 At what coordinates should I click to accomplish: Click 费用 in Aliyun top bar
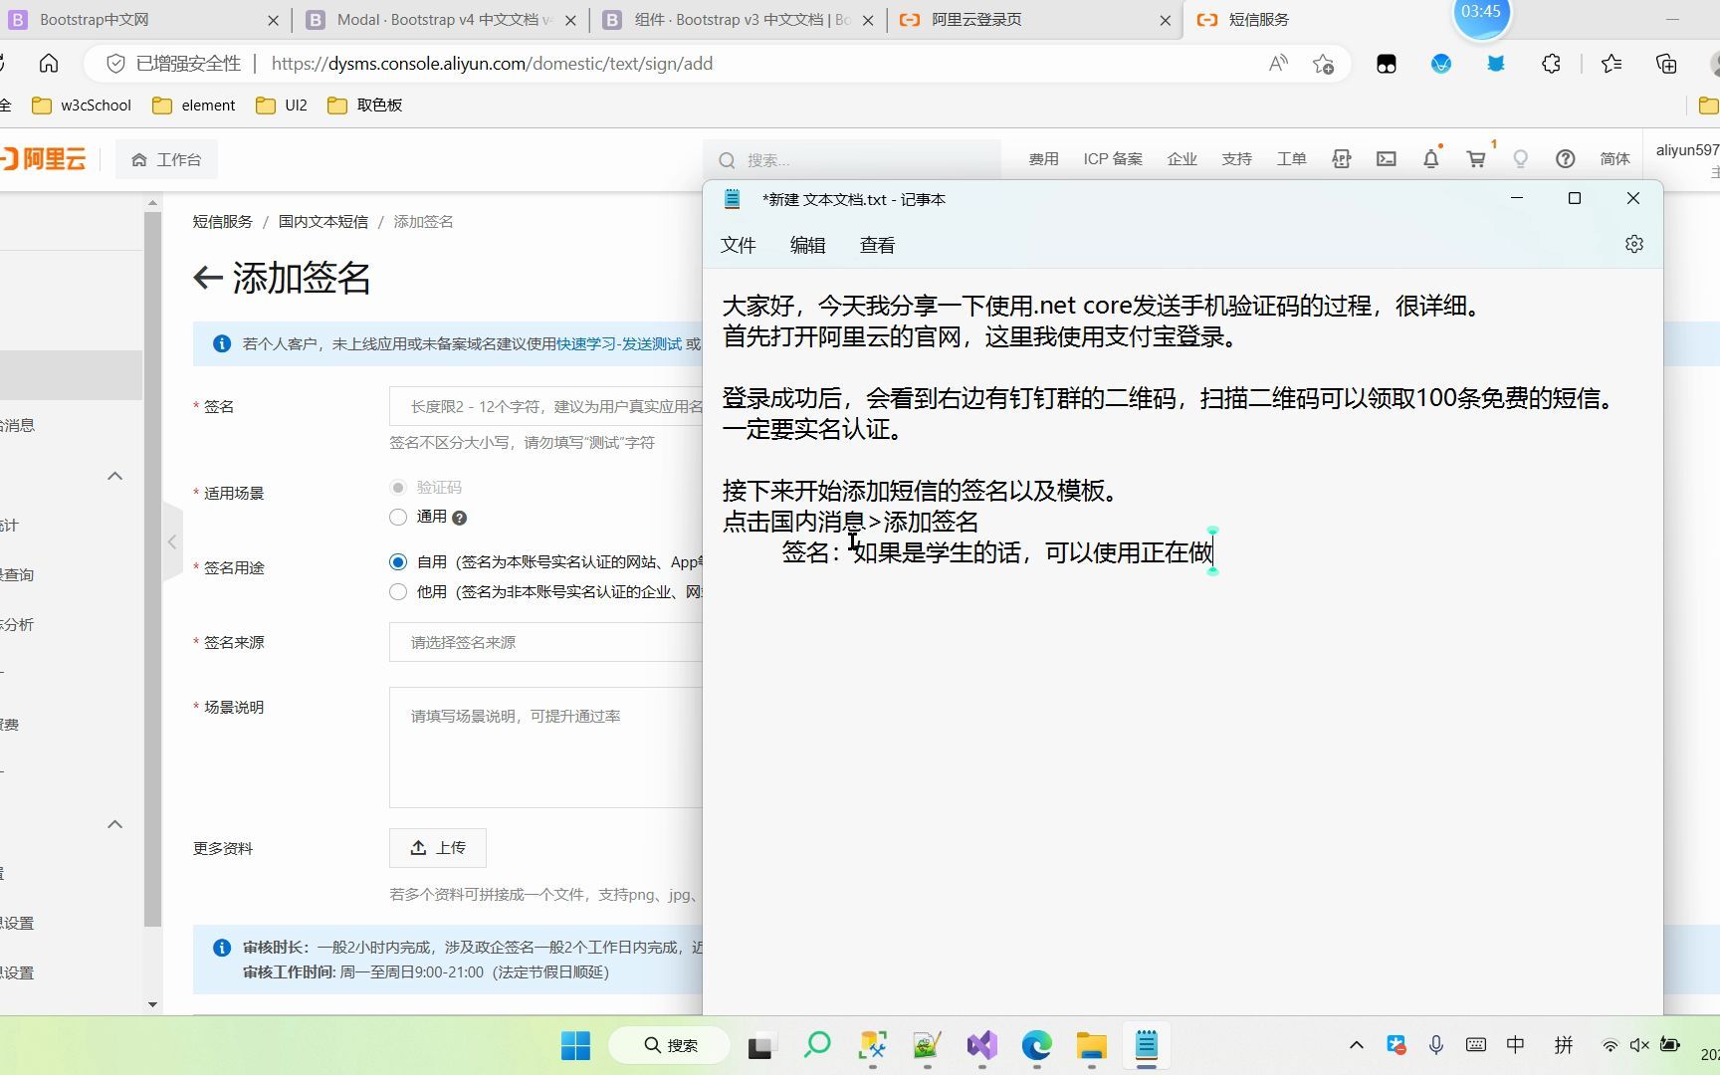pyautogui.click(x=1043, y=159)
